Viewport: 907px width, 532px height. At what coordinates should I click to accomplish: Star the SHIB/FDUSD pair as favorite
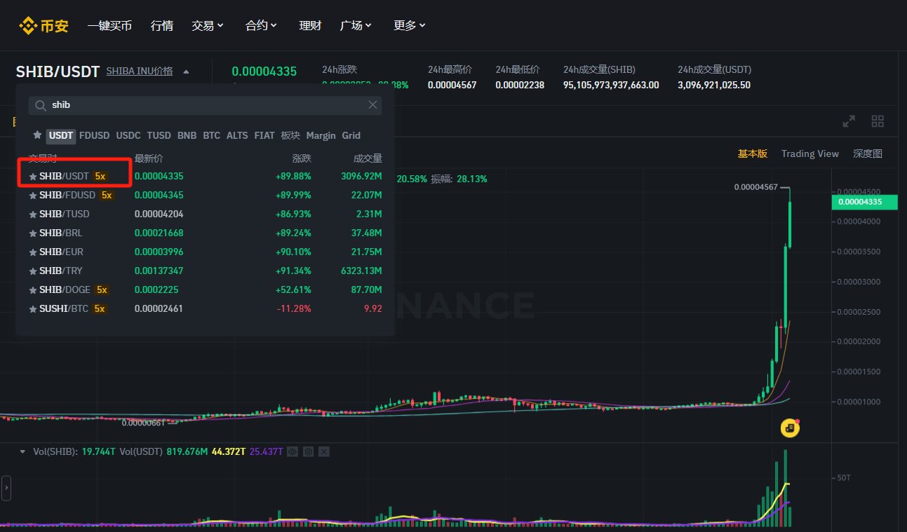pyautogui.click(x=33, y=196)
